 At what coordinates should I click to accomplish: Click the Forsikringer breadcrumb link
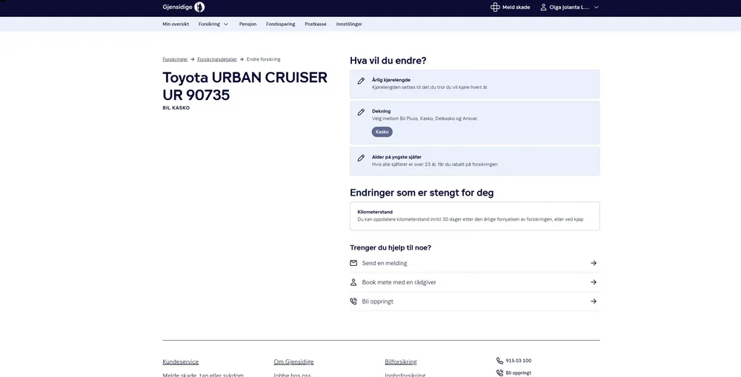(175, 59)
